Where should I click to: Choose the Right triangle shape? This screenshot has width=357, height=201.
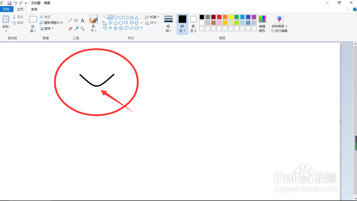point(105,23)
